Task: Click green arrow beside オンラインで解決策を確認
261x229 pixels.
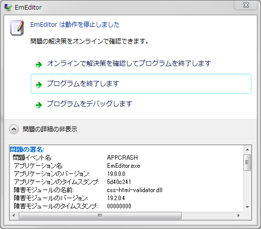Action: [39, 64]
